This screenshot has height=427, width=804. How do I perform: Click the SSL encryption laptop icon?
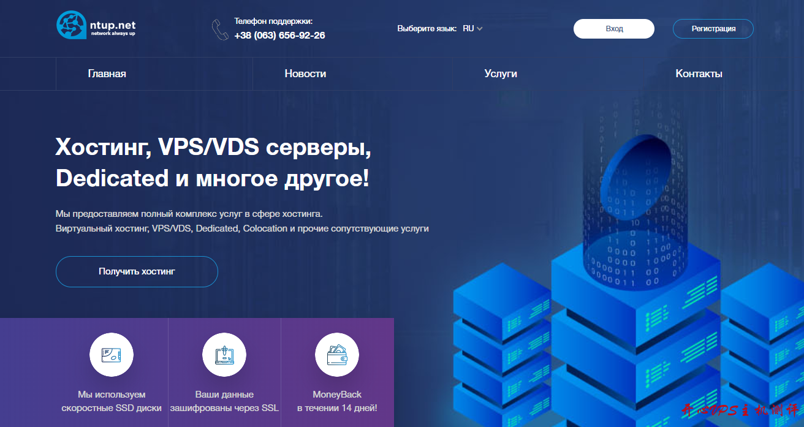pyautogui.click(x=224, y=355)
